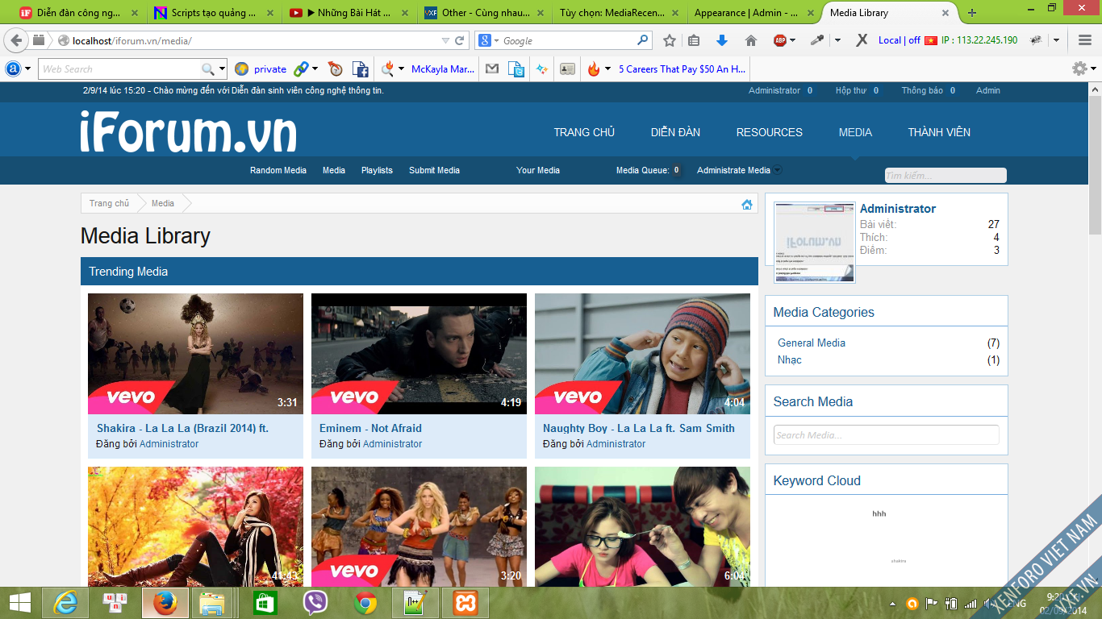Switch to the Diễn đàn công nghệ tab

pyautogui.click(x=78, y=13)
